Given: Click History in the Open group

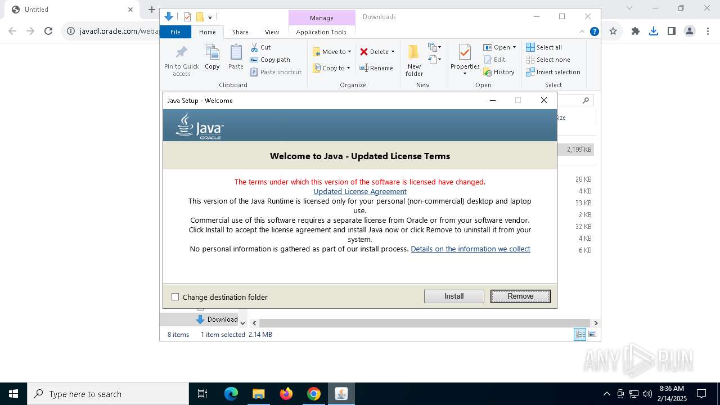Looking at the screenshot, I should tap(499, 72).
